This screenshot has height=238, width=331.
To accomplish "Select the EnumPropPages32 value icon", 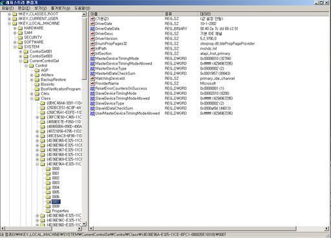I will click(x=92, y=44).
